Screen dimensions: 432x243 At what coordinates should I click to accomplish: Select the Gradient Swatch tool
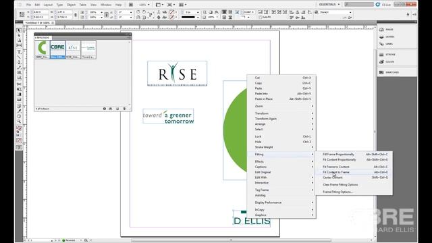pos(19,94)
